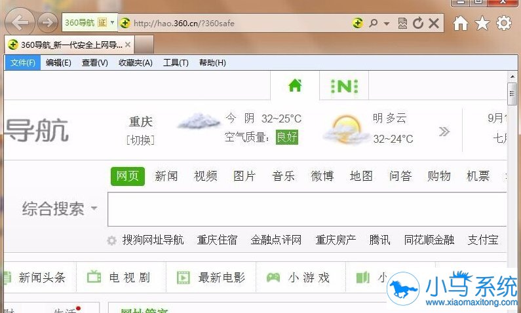Open the 编辑(E) menu
Screen dimensions: 521x313
(58, 63)
